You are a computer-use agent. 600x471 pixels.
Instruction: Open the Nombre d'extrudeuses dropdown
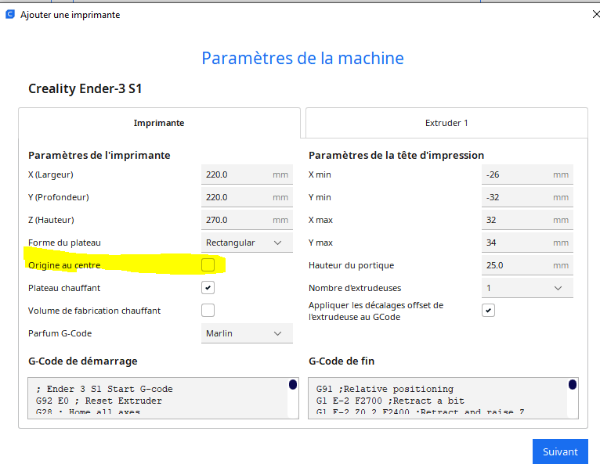click(x=527, y=288)
